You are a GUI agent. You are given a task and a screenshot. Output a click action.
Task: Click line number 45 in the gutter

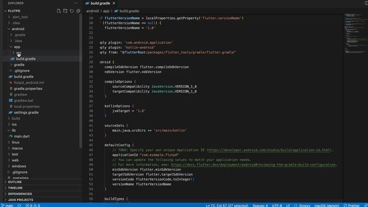coord(91,145)
